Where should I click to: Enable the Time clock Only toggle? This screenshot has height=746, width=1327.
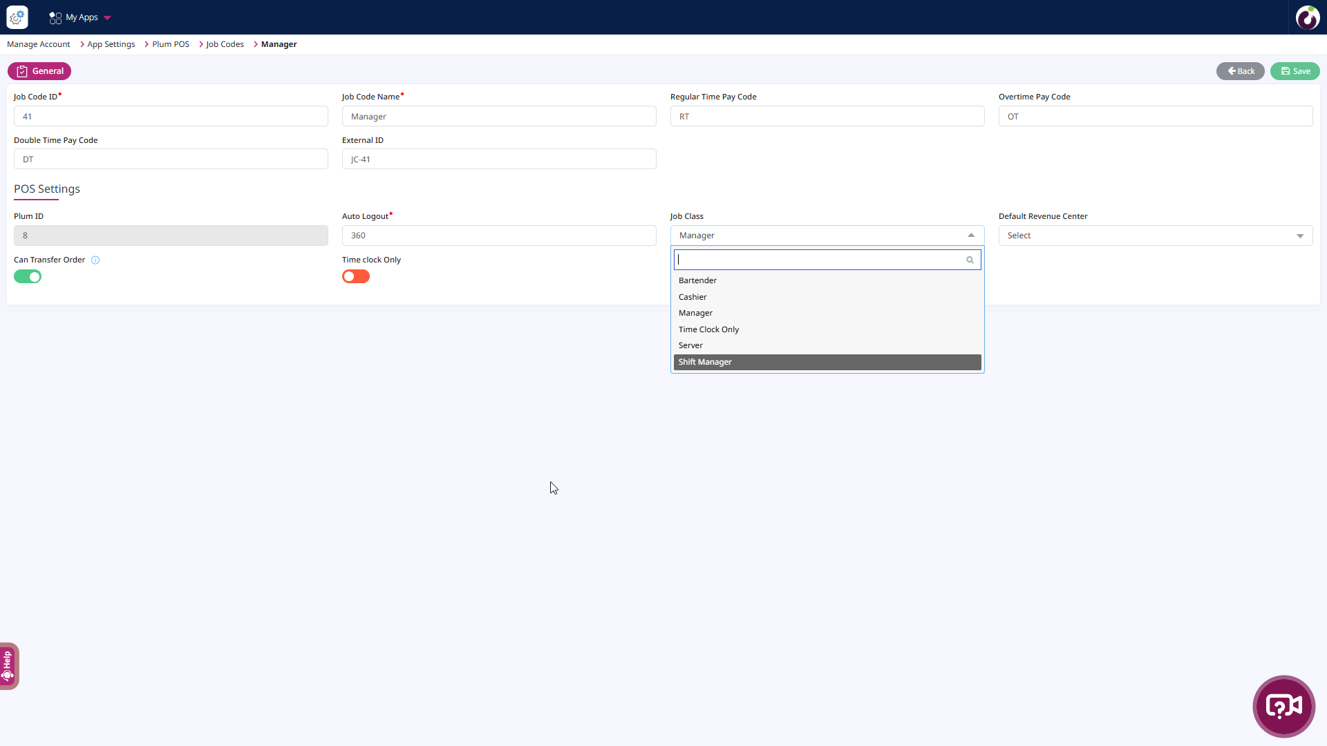click(356, 277)
